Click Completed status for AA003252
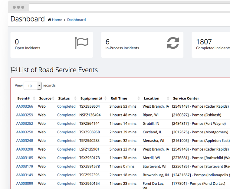Screen dimensions: 230x189 coord(66,123)
